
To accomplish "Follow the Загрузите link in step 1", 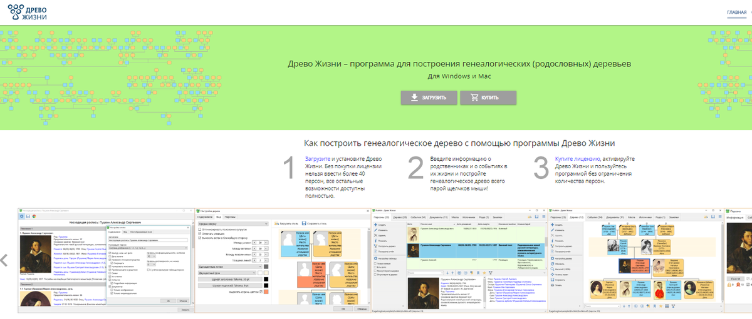I will tap(318, 159).
